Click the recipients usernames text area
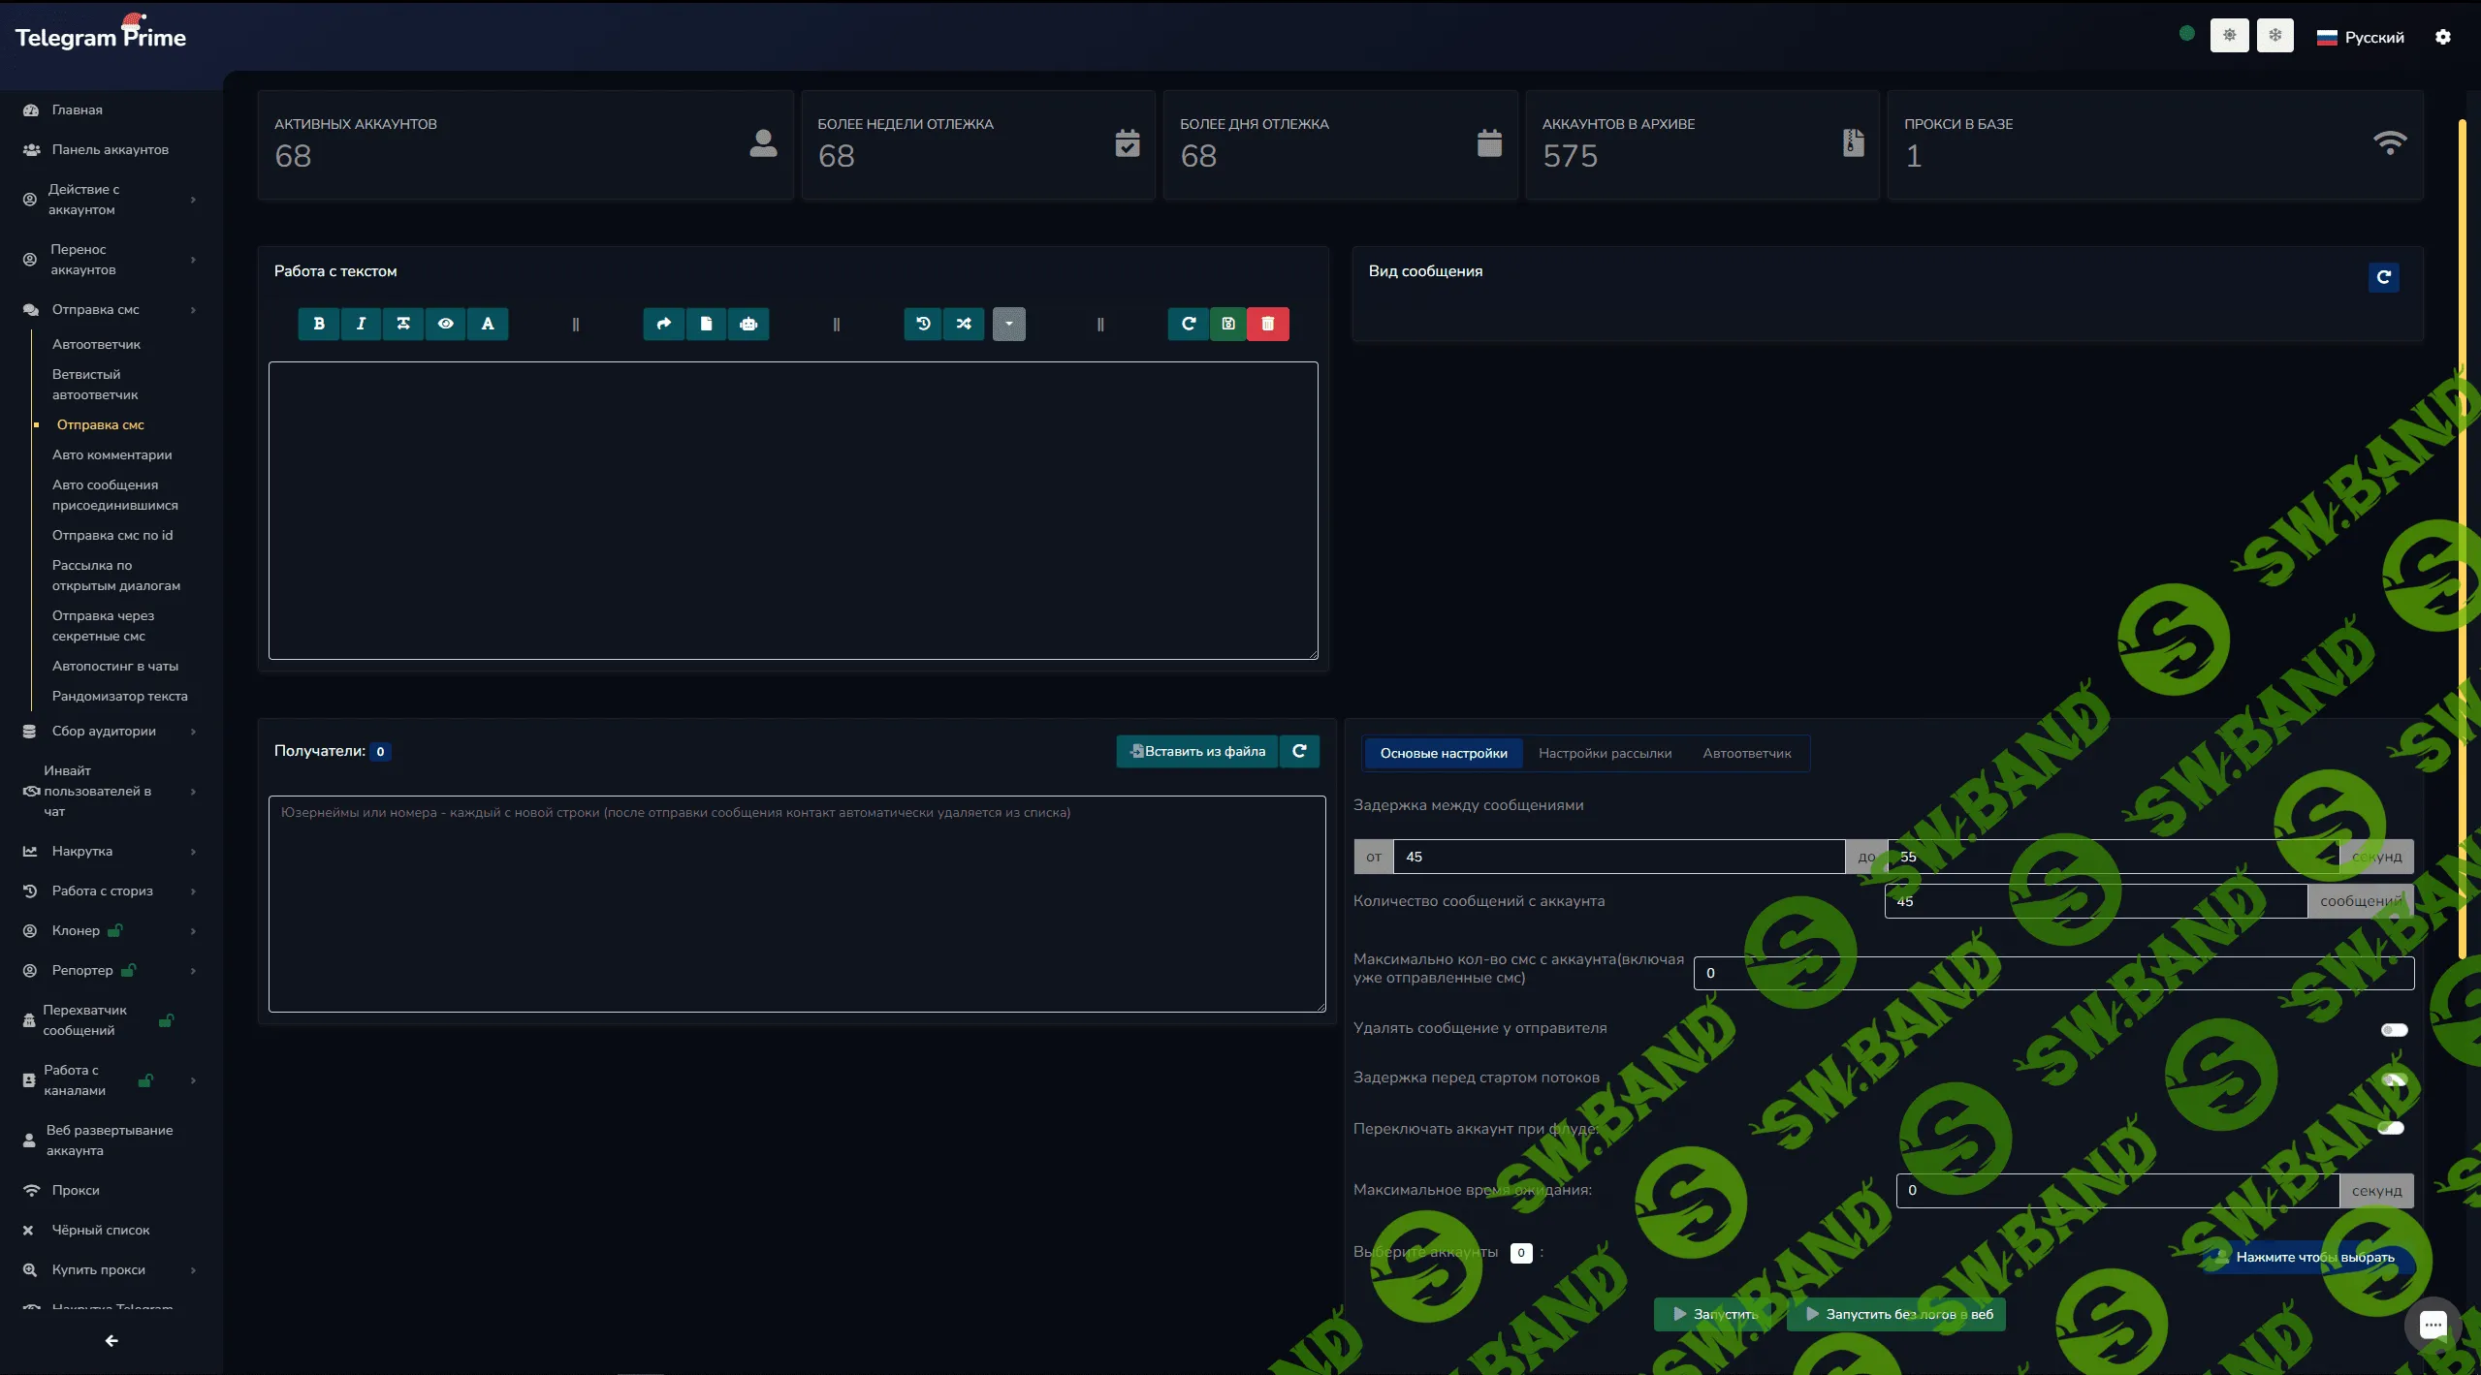2481x1375 pixels. pyautogui.click(x=796, y=903)
